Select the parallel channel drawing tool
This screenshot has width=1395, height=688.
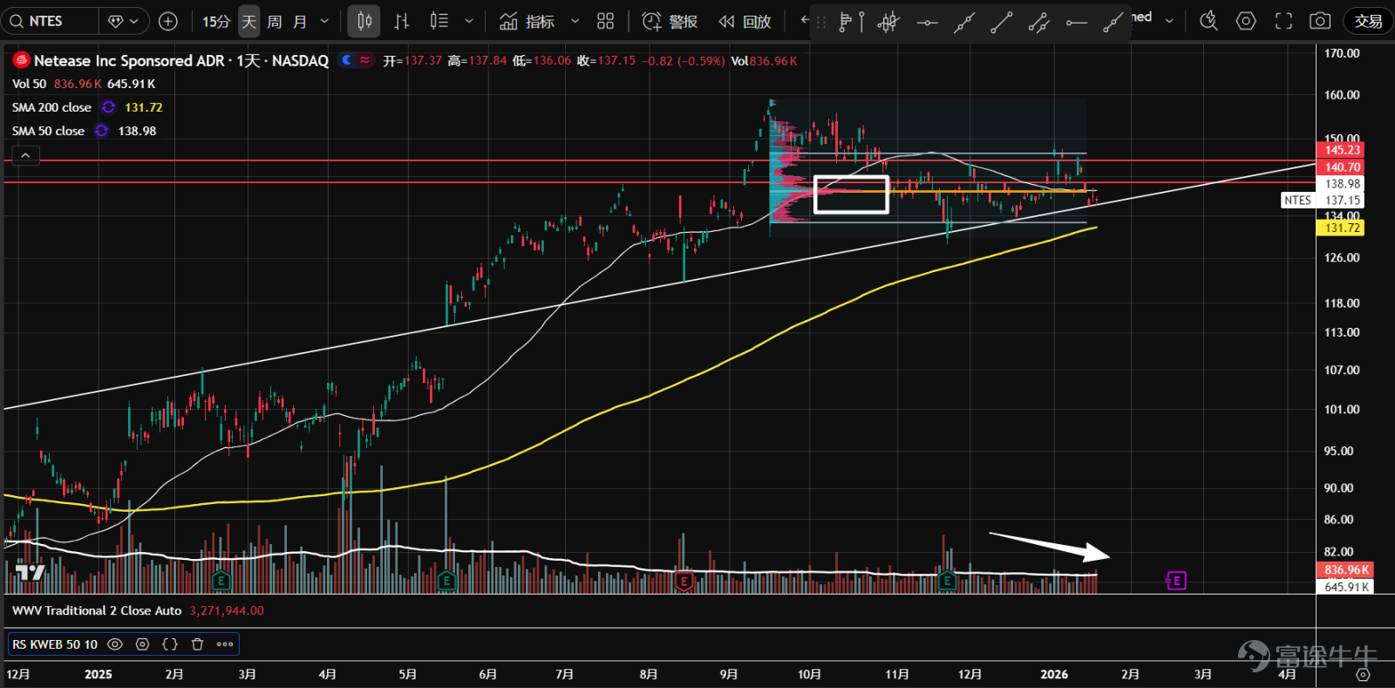(x=1039, y=23)
